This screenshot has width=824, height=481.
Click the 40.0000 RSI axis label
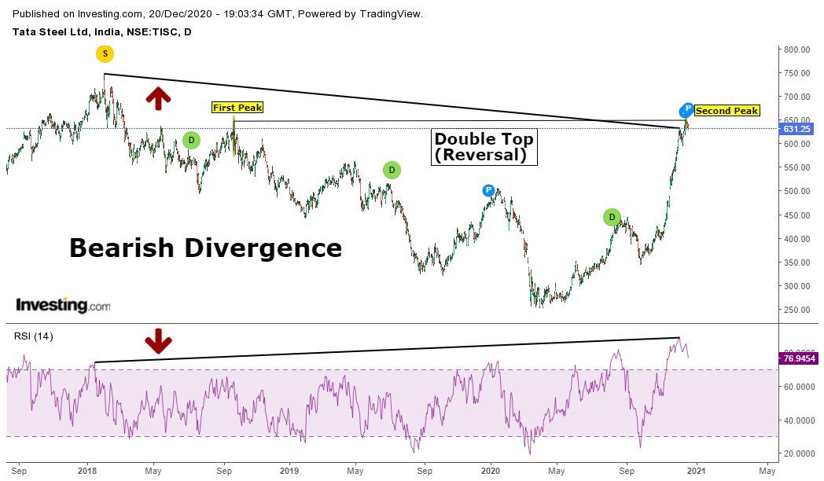coord(800,420)
